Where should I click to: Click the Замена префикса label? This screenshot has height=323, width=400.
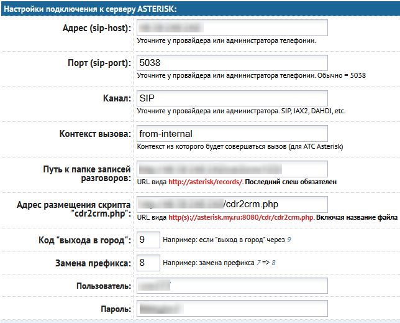pyautogui.click(x=93, y=263)
